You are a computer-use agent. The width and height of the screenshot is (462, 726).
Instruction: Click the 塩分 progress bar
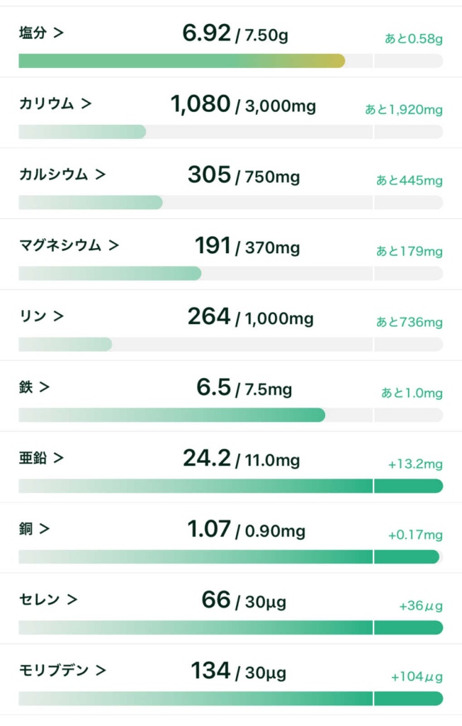pos(230,61)
